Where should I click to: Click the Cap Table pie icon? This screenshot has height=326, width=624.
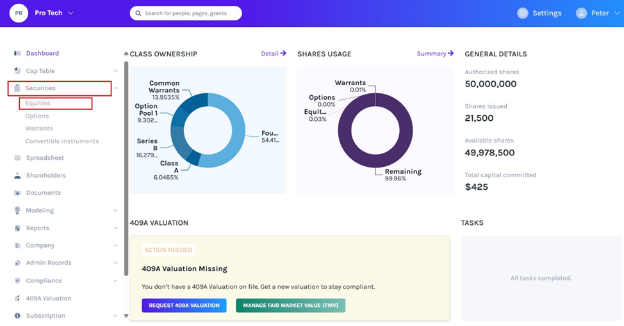[x=17, y=71]
